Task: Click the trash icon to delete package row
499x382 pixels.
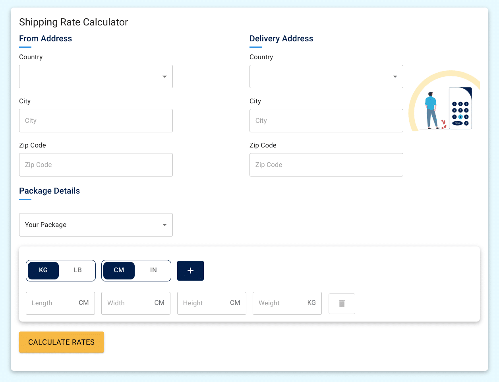Action: (342, 304)
